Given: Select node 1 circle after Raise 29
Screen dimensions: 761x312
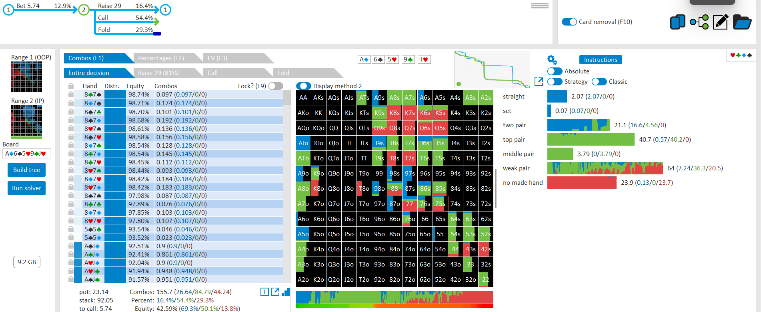Looking at the screenshot, I should coord(165,10).
